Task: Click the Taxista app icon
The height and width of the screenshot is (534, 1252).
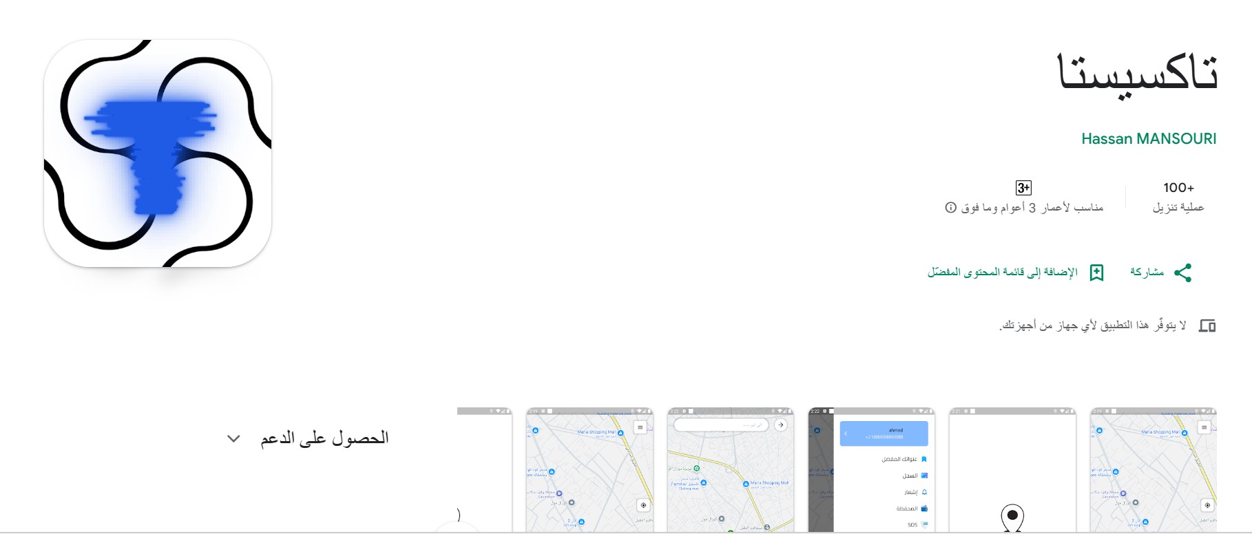Action: click(x=158, y=153)
